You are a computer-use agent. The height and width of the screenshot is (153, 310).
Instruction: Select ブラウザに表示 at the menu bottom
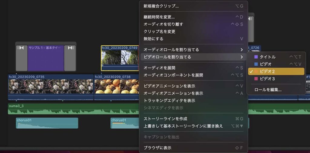click(157, 148)
